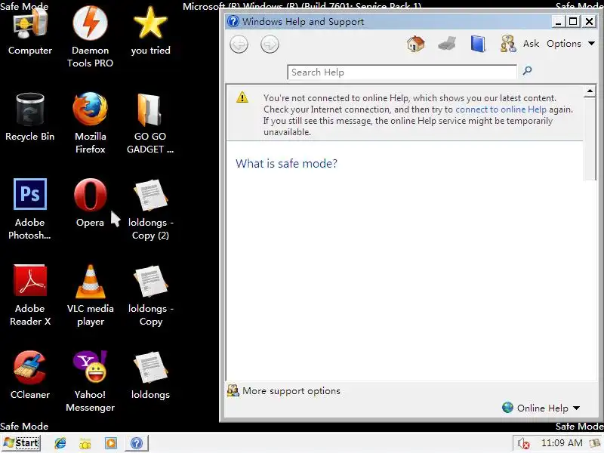
Task: Click More support options
Action: (x=284, y=391)
